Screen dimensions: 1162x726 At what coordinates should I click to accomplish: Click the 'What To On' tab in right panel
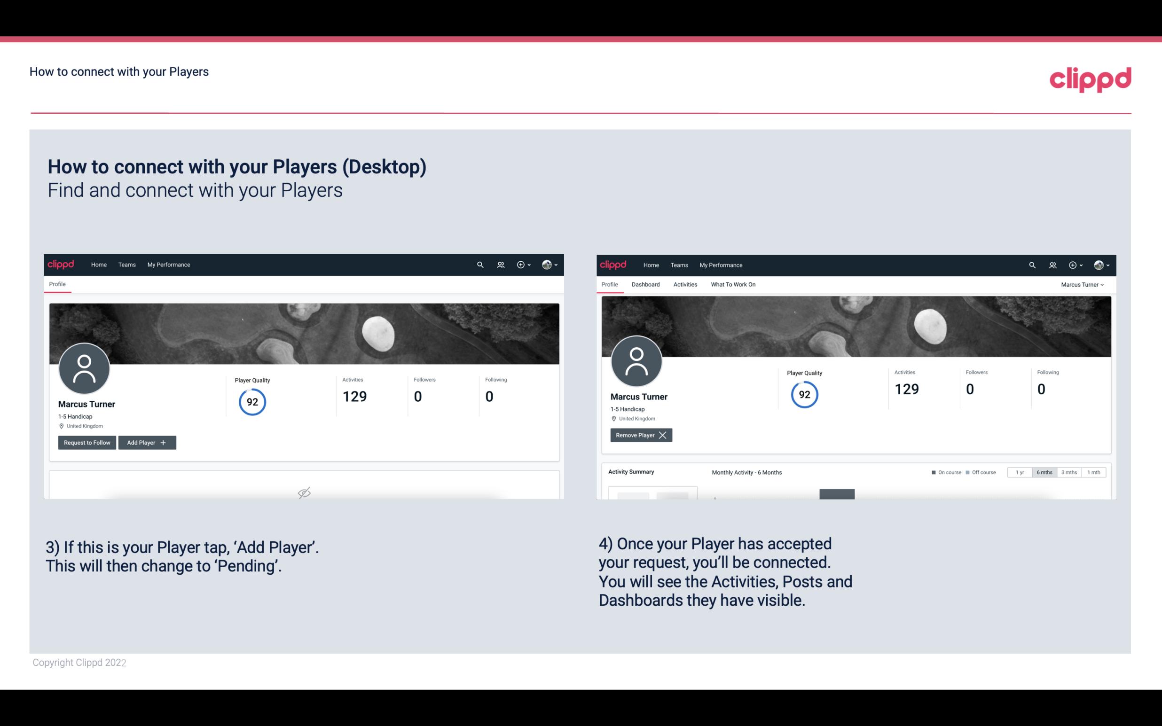coord(733,284)
